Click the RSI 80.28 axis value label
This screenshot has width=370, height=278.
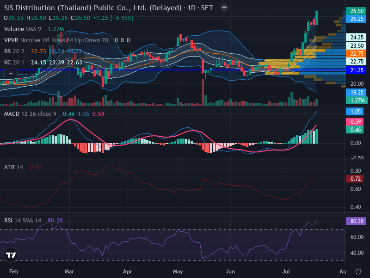coord(356,221)
